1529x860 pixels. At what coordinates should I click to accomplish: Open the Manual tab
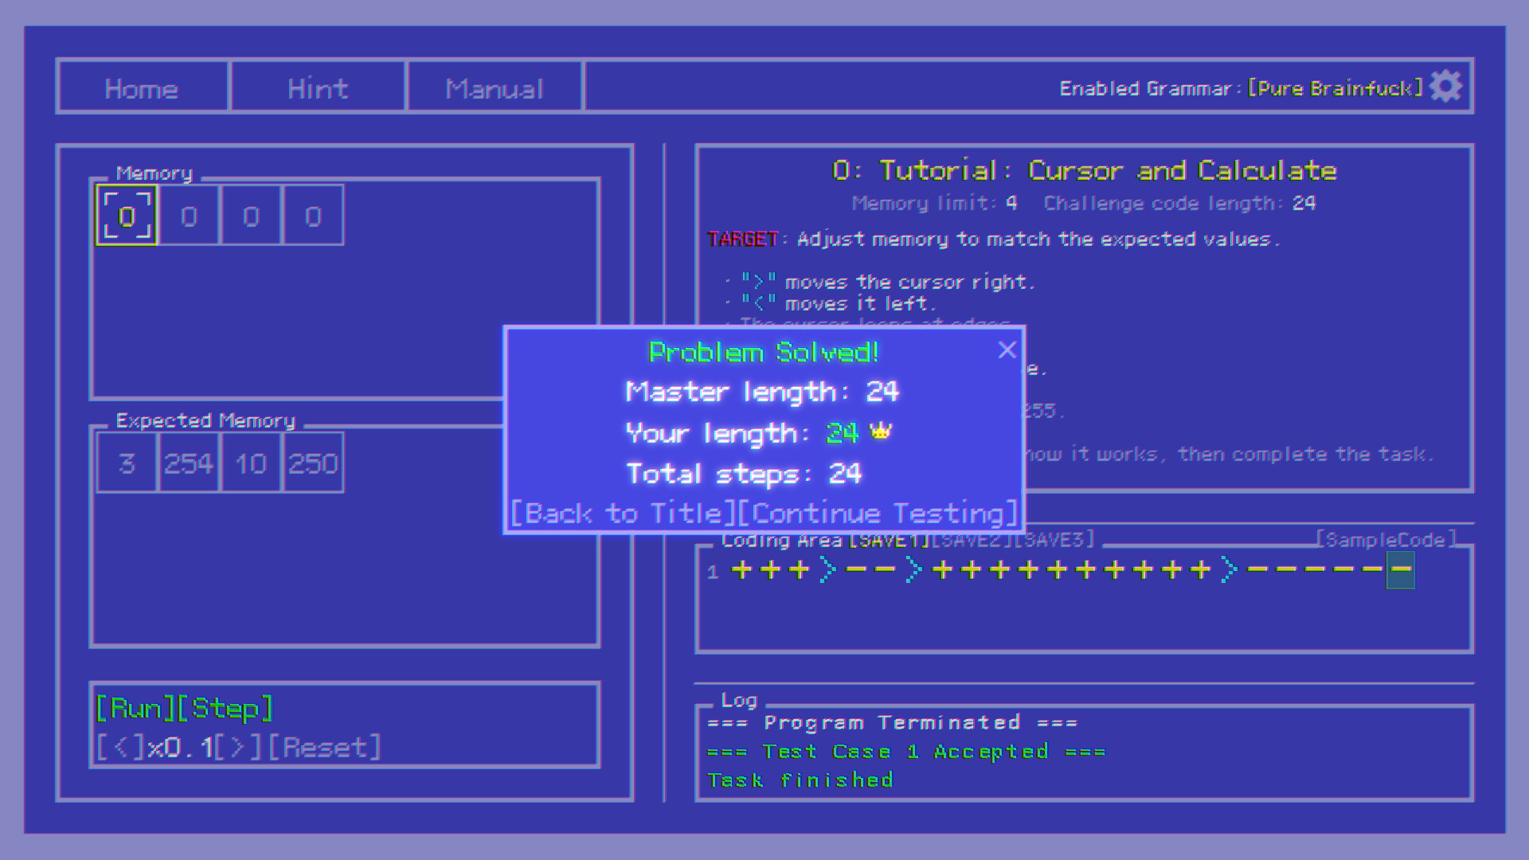pyautogui.click(x=494, y=88)
